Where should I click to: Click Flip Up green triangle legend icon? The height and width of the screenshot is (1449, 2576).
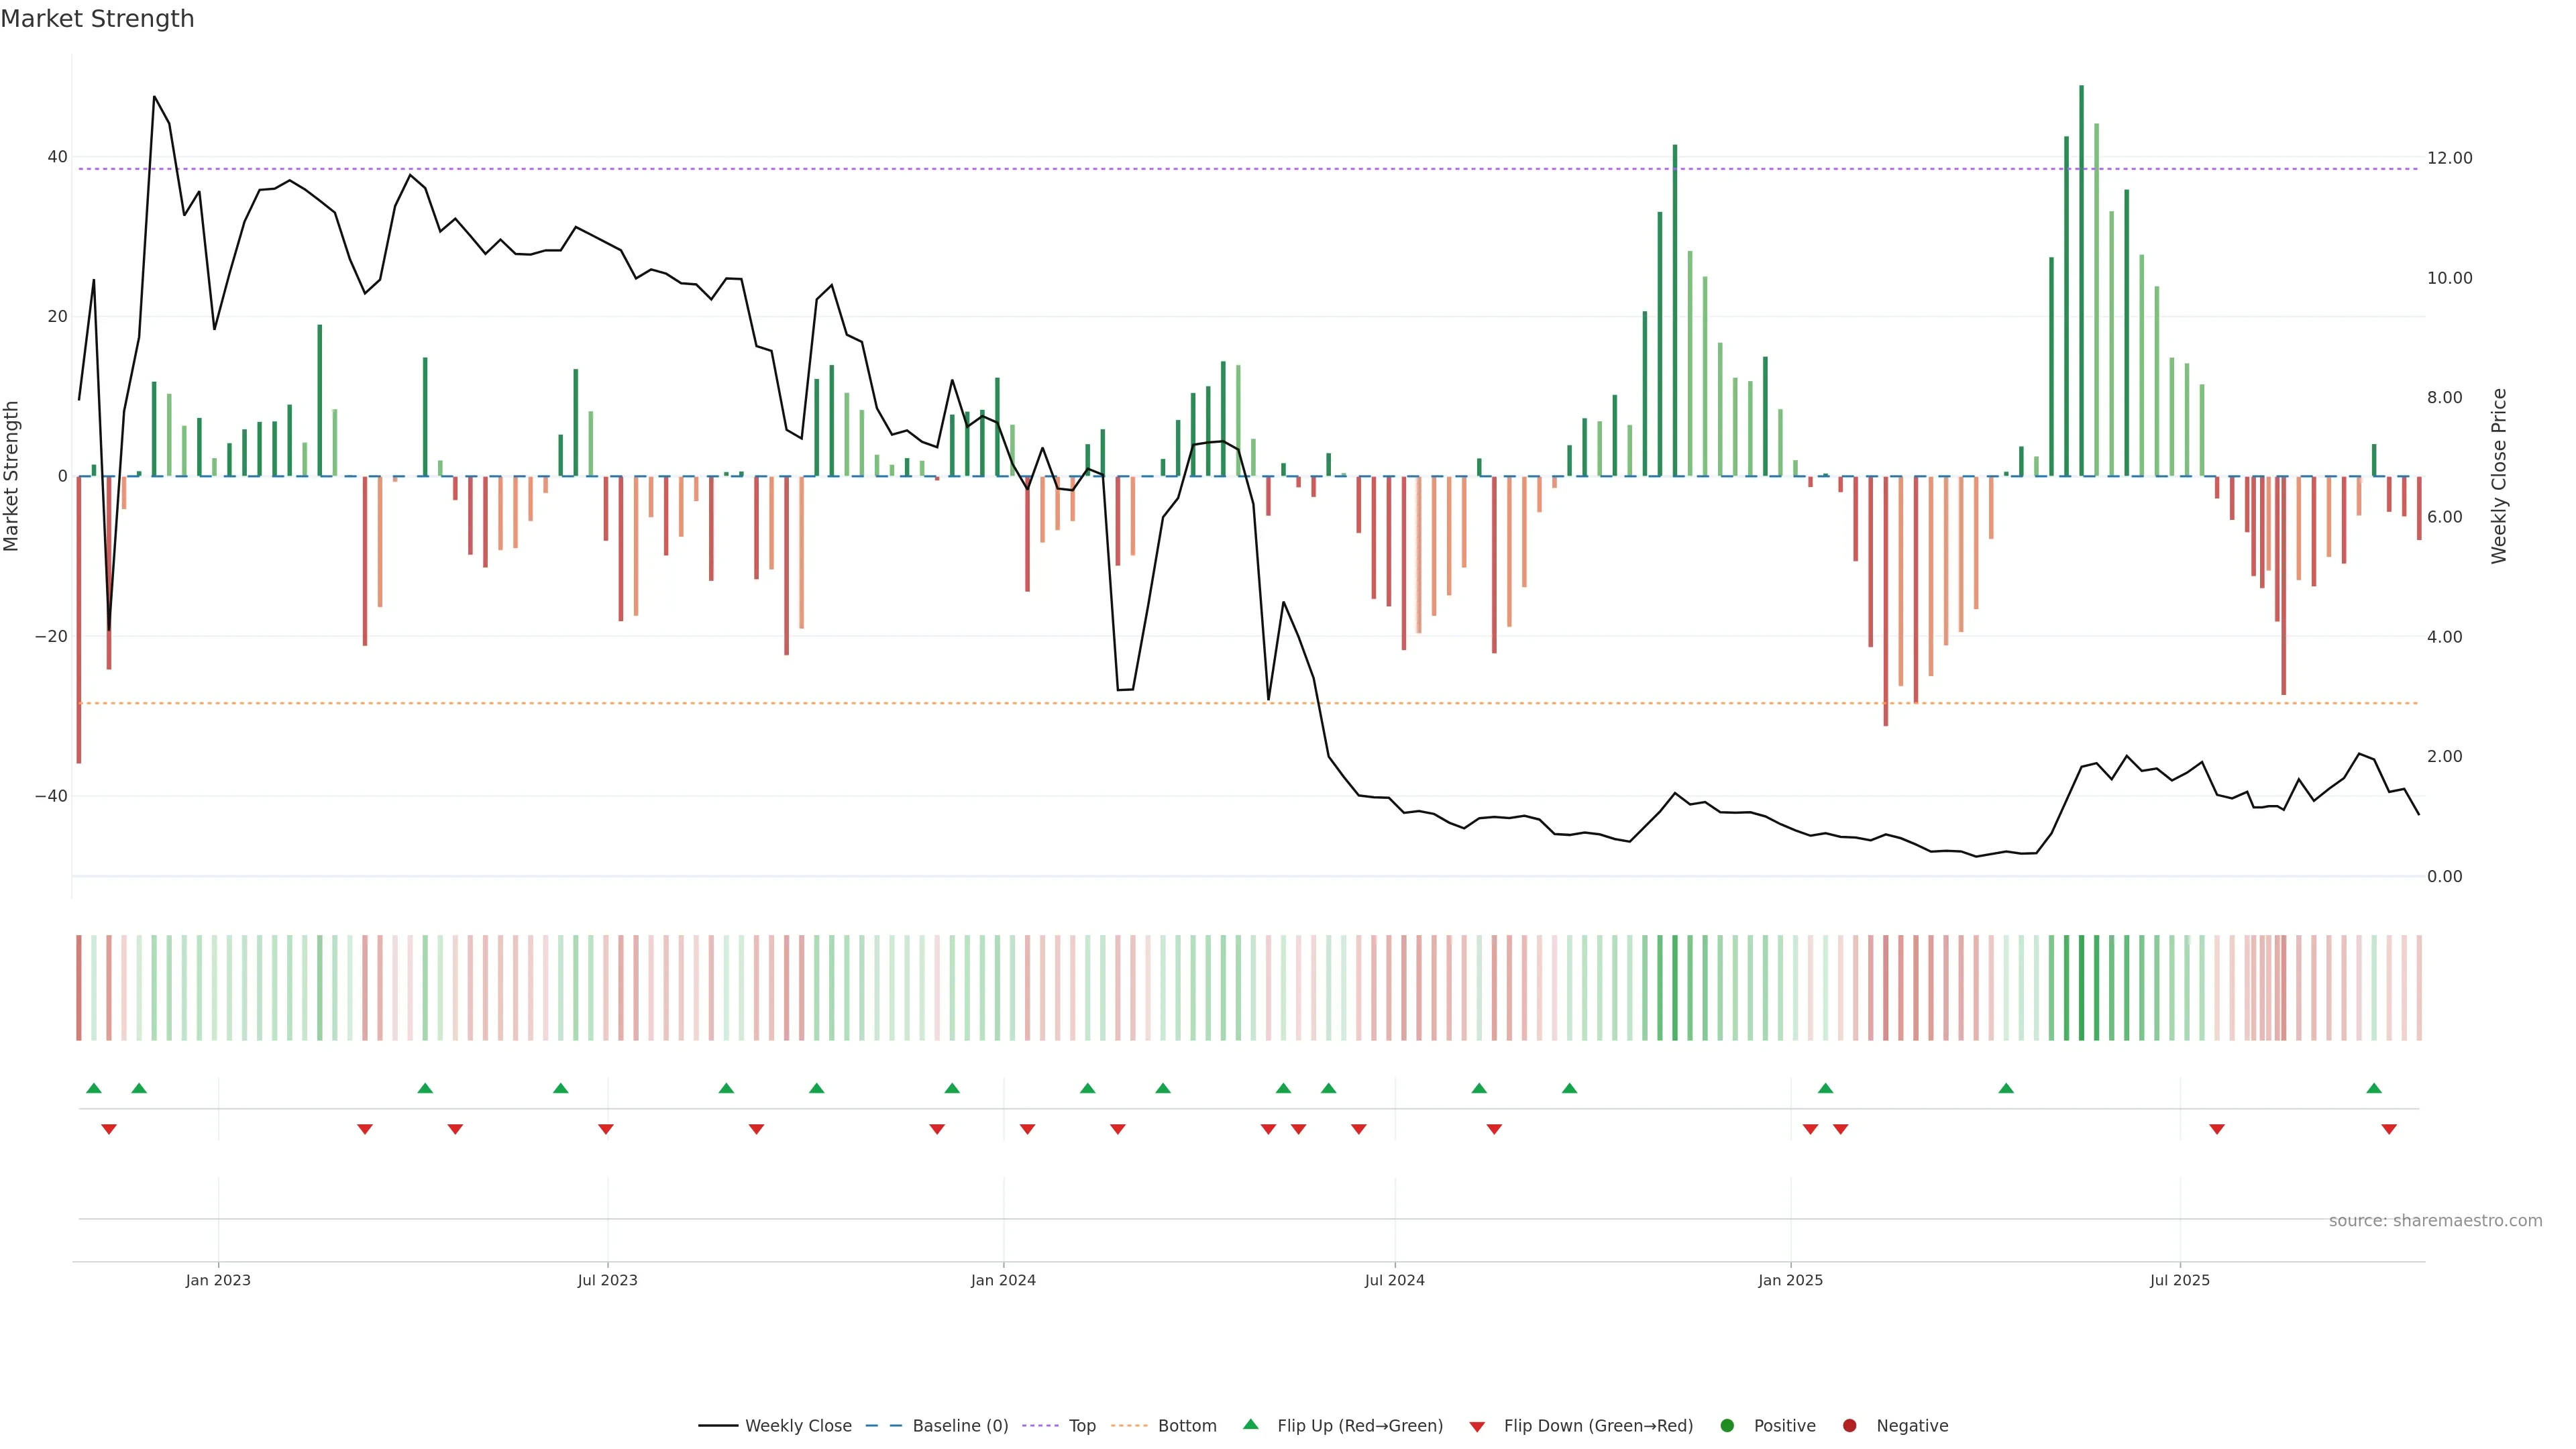[x=1250, y=1425]
